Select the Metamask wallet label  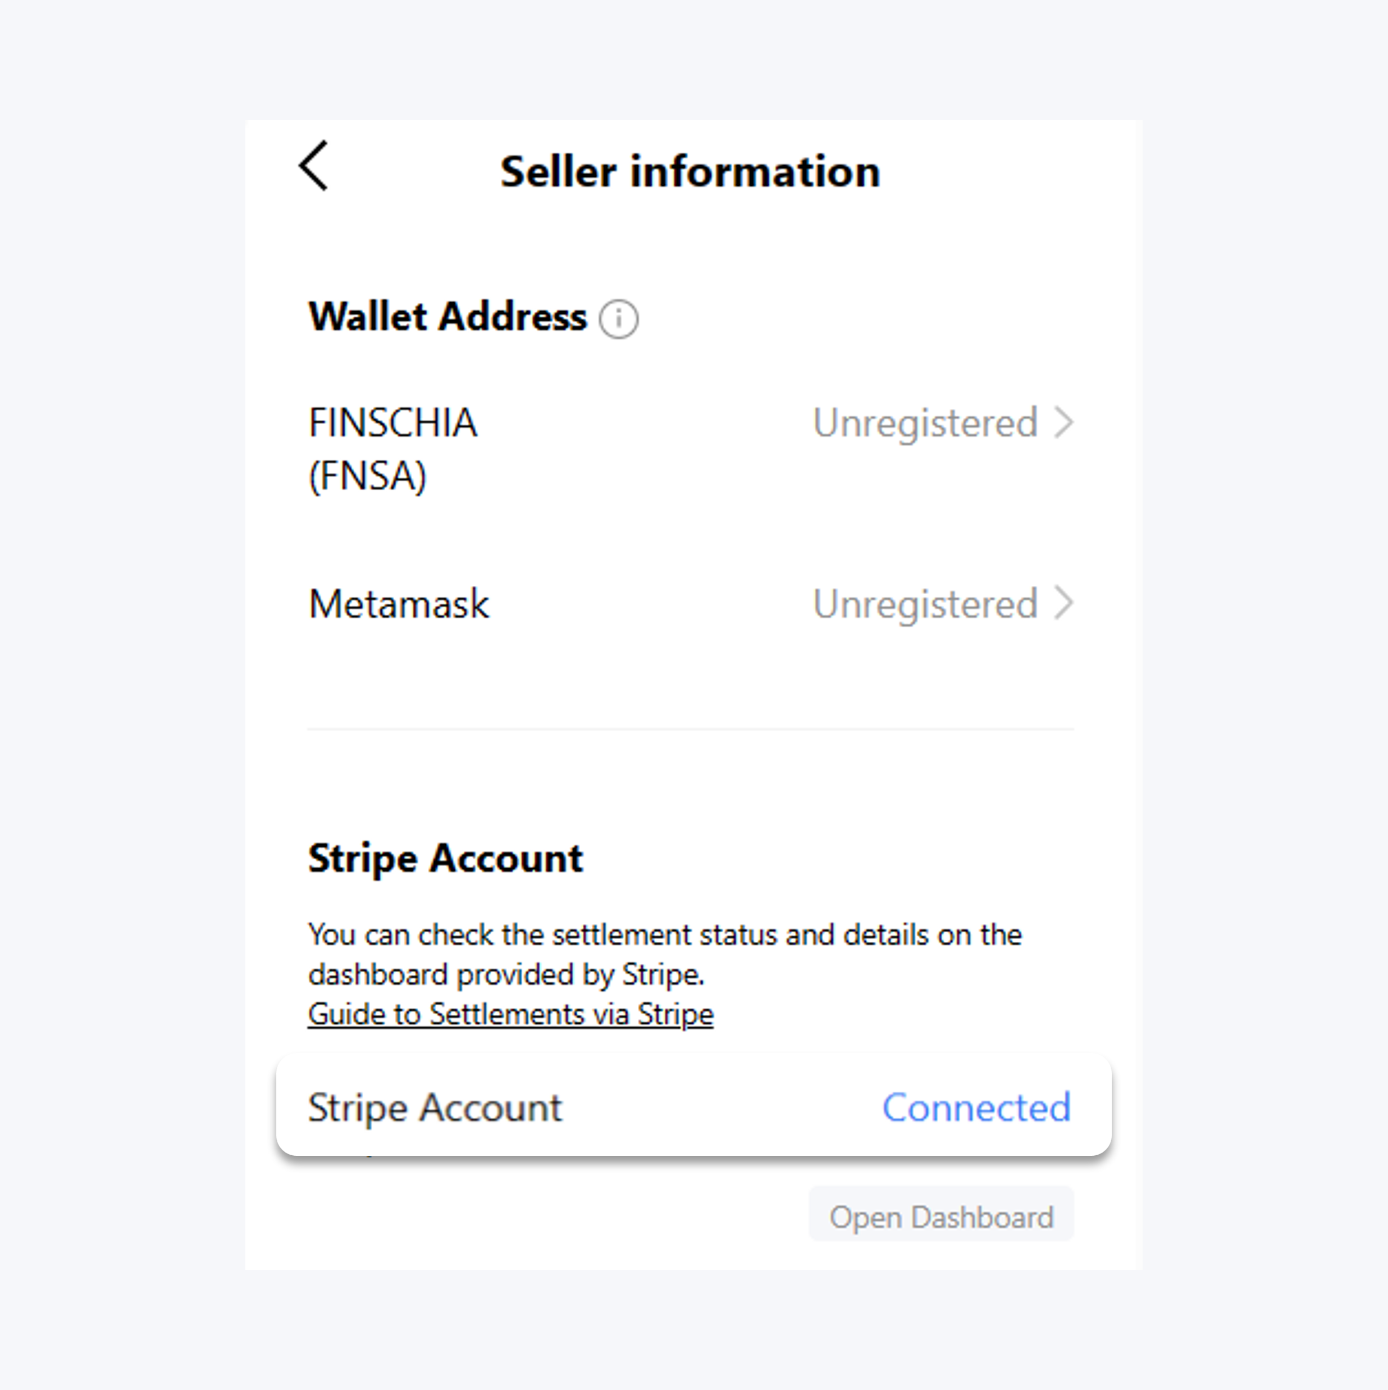coord(399,604)
